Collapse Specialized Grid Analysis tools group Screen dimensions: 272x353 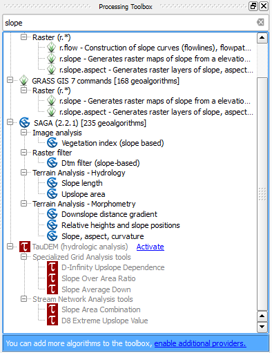click(24, 256)
